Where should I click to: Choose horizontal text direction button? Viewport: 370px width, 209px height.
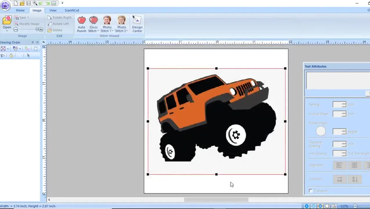[340, 179]
